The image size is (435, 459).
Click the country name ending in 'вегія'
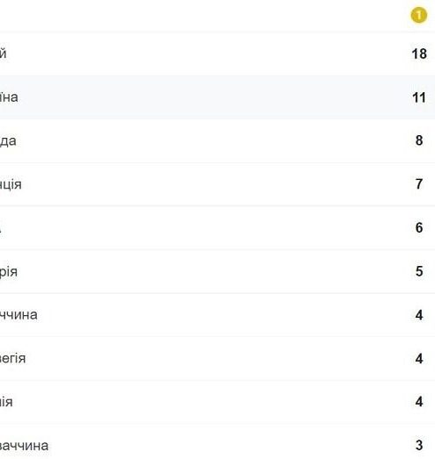coord(12,359)
